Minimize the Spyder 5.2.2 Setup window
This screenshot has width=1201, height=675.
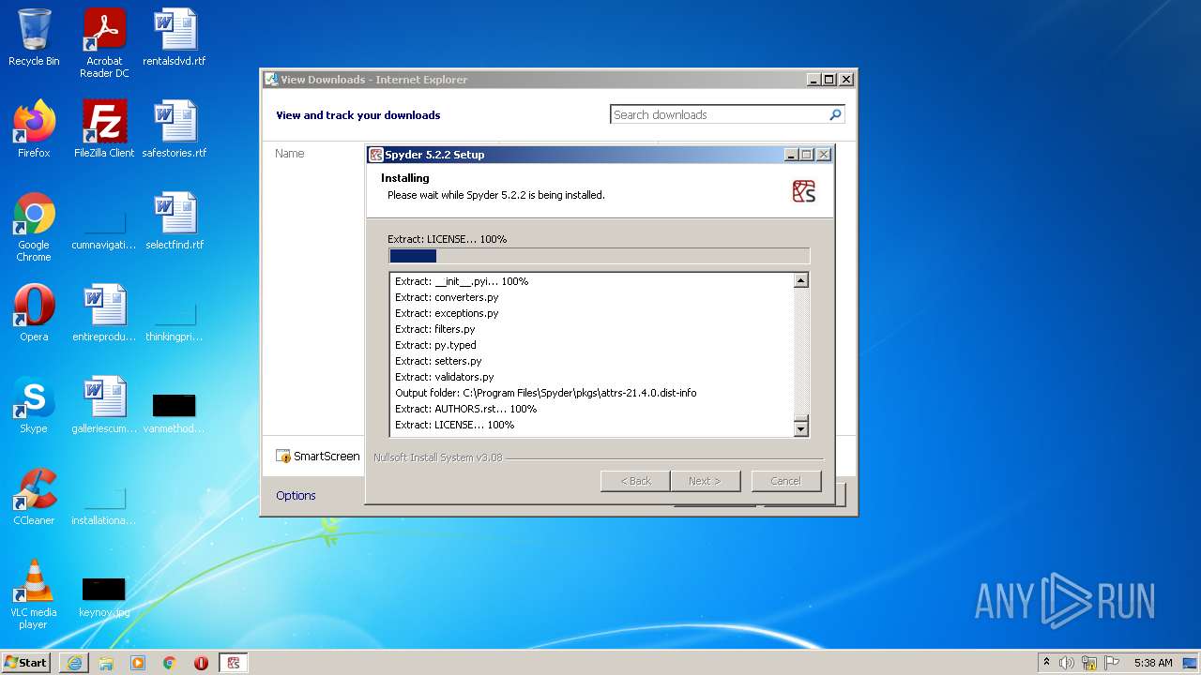[x=790, y=155]
